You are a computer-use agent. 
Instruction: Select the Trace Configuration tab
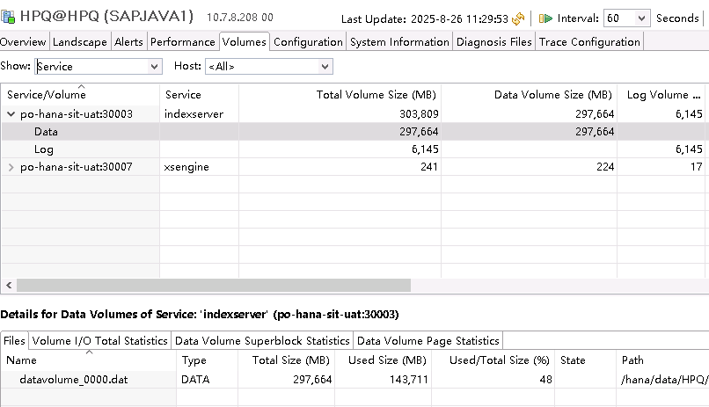589,41
